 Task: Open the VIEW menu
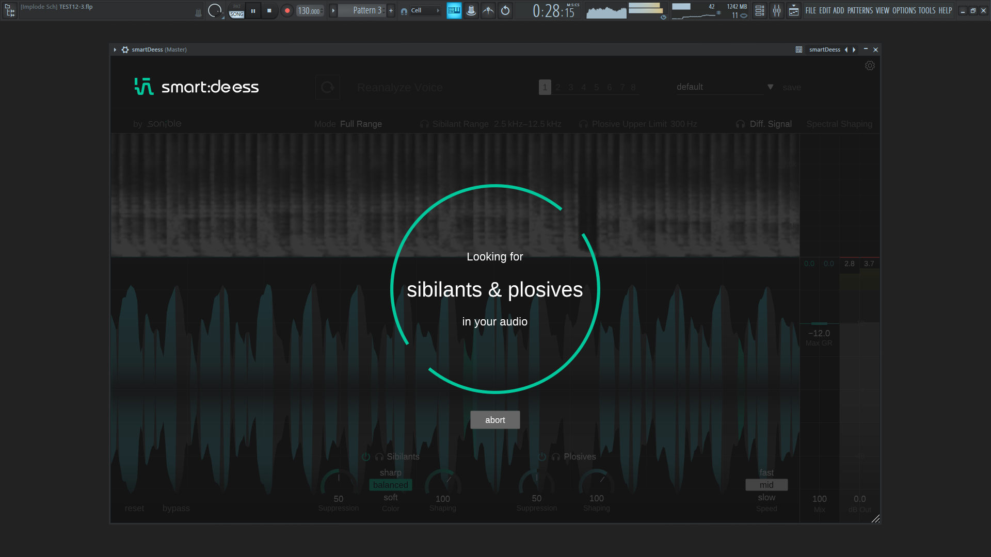882,10
